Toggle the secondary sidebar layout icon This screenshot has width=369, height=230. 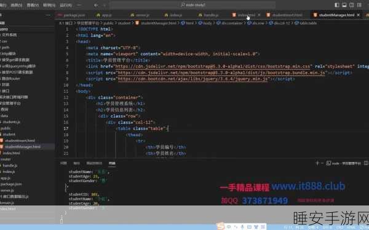pyautogui.click(x=352, y=5)
